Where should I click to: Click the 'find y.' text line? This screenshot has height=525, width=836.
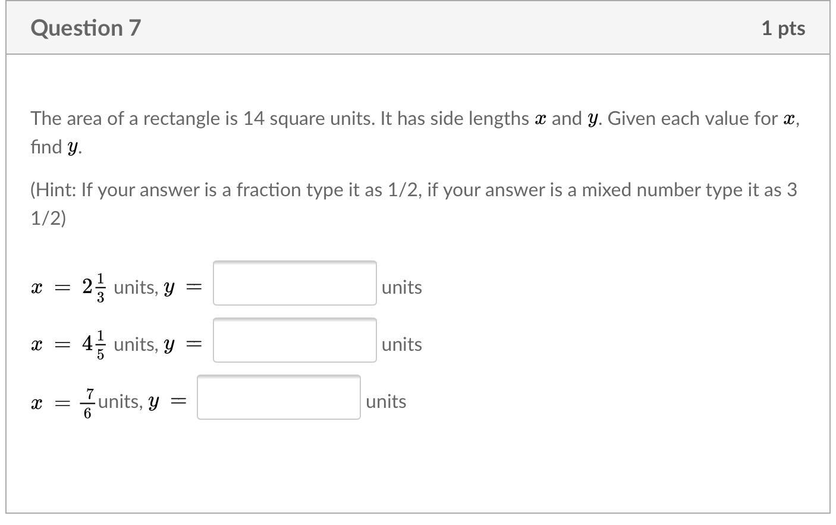(56, 147)
